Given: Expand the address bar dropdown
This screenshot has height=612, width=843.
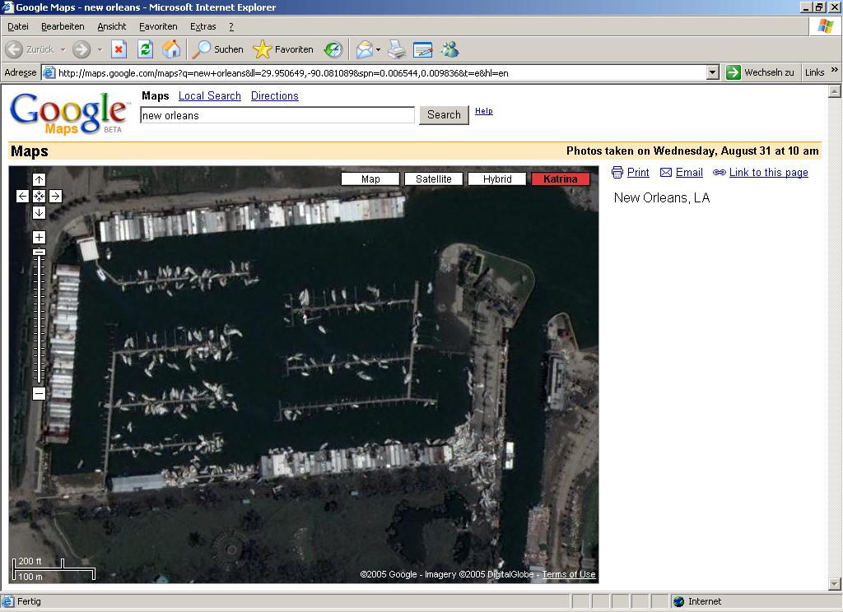Looking at the screenshot, I should (713, 72).
